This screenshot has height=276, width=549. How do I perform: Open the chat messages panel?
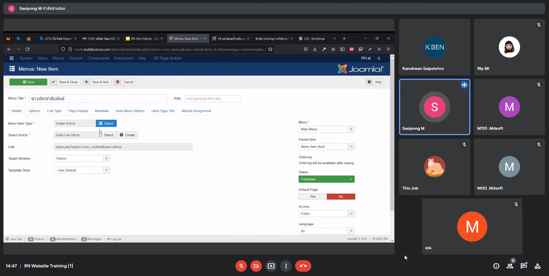pos(523,266)
